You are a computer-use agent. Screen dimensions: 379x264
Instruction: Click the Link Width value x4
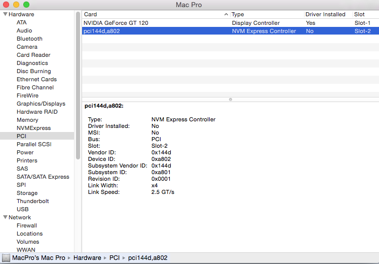point(155,185)
